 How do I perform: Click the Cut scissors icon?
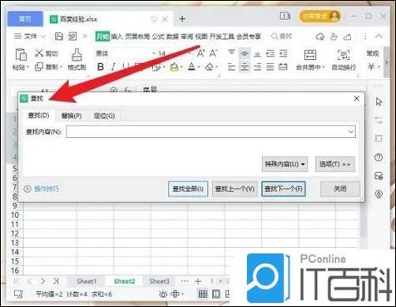(39, 53)
